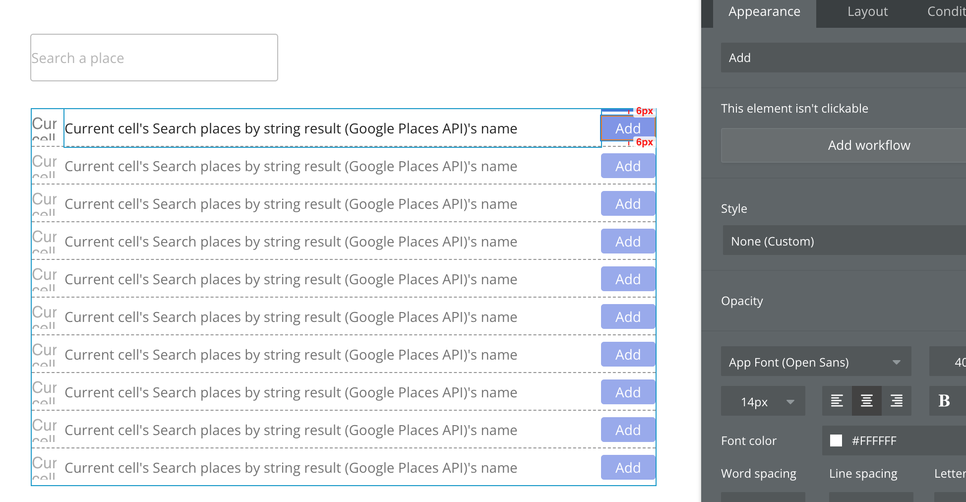Screen dimensions: 966x502
Task: Open the Style None (Custom) dropdown
Action: point(843,241)
